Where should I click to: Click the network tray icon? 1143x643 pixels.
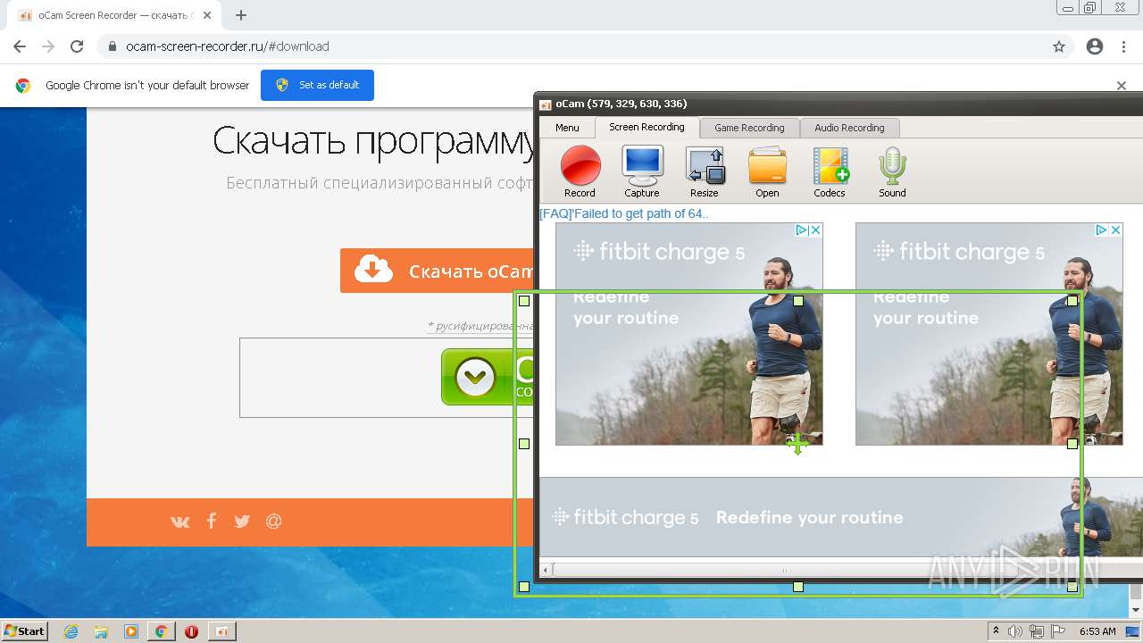point(1037,631)
